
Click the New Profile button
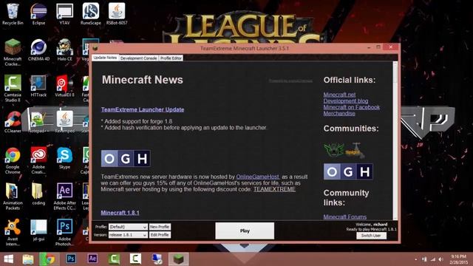[160, 227]
